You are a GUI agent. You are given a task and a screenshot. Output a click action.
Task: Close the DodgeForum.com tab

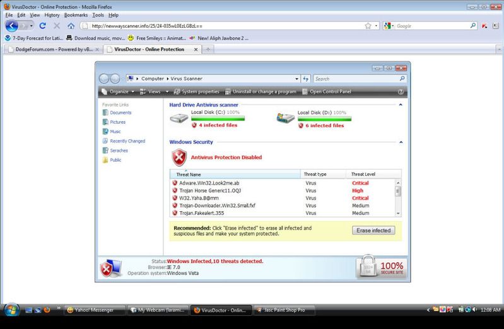tap(97, 50)
